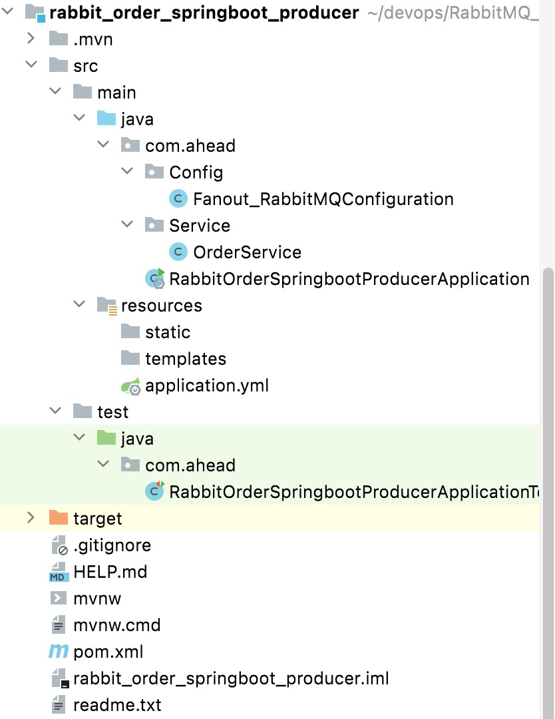This screenshot has height=719, width=555.
Task: Select the static resources folder
Action: click(167, 332)
